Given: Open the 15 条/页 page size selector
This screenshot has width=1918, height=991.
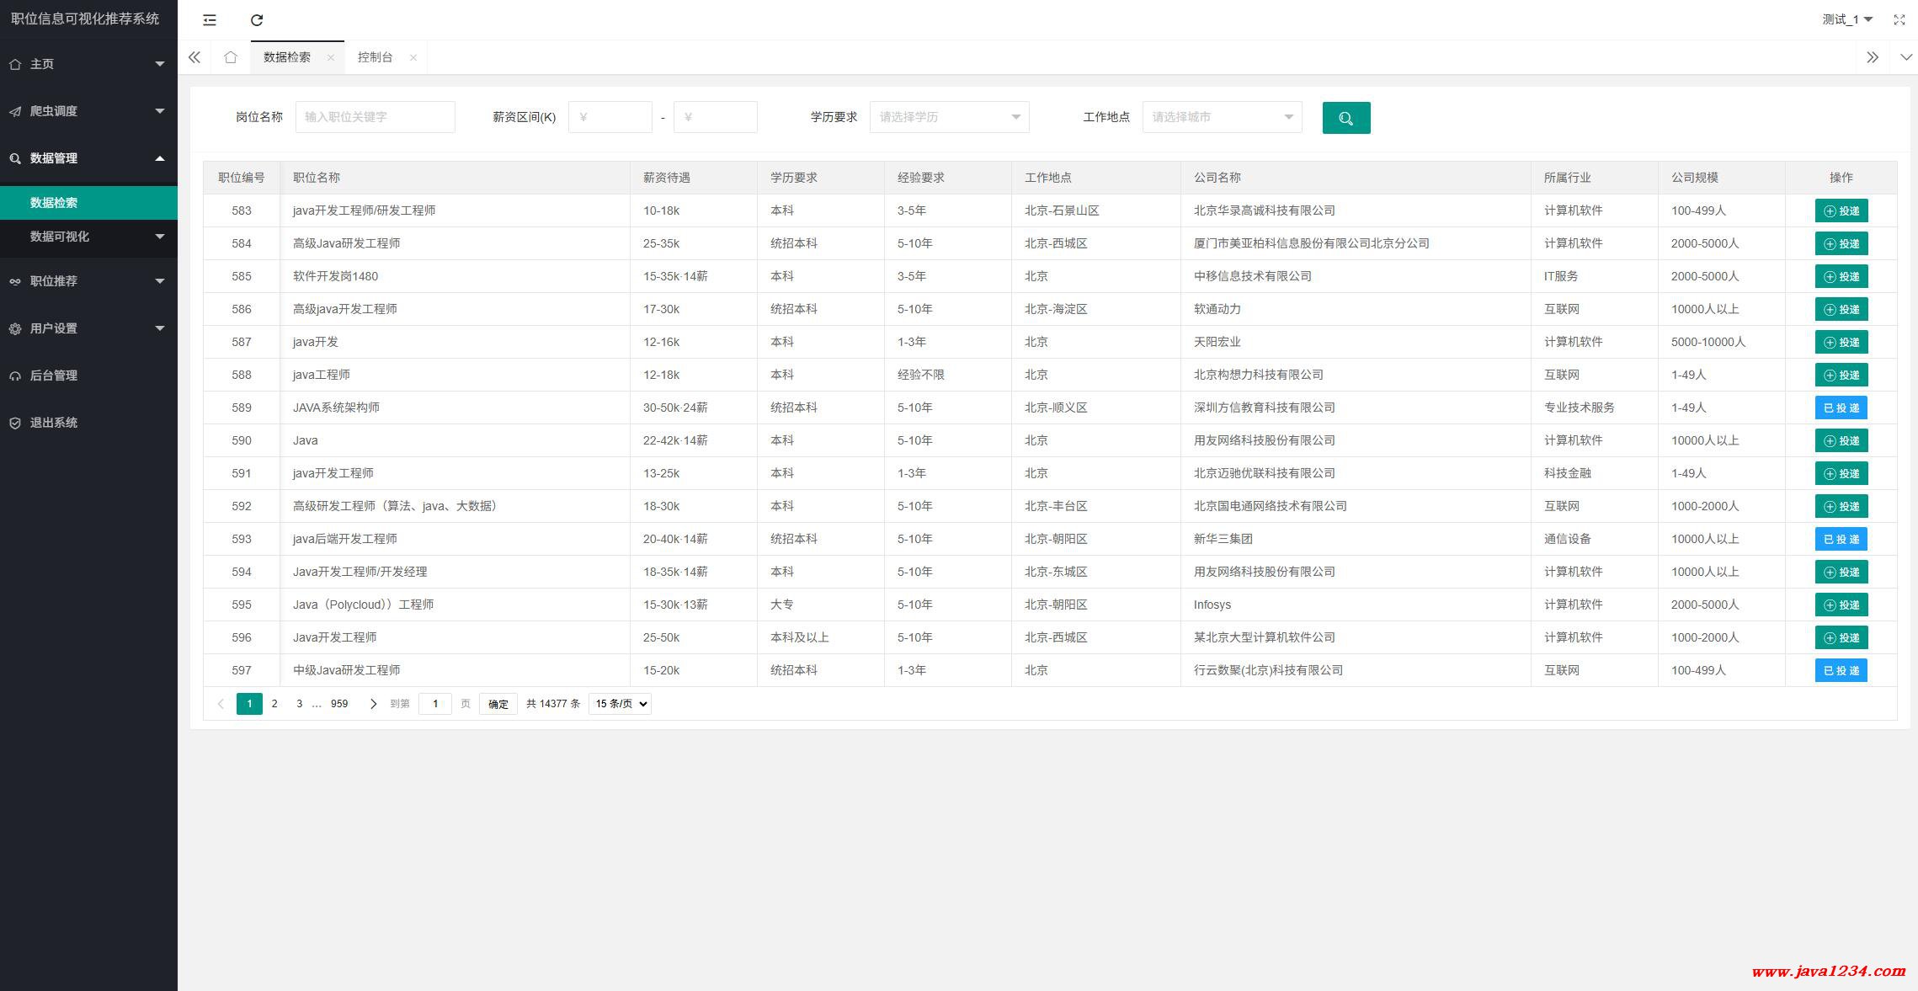Looking at the screenshot, I should [x=620, y=704].
